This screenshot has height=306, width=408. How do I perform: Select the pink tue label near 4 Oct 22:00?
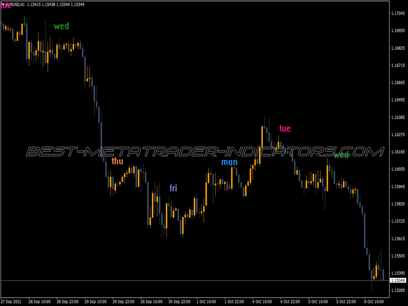tap(285, 128)
